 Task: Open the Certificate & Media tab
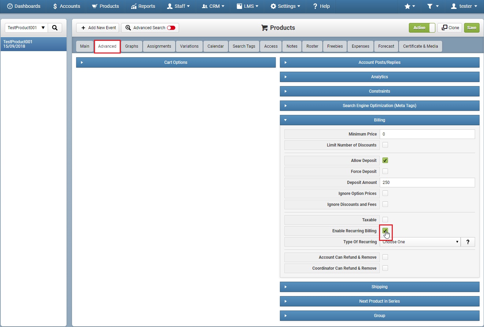pos(421,46)
